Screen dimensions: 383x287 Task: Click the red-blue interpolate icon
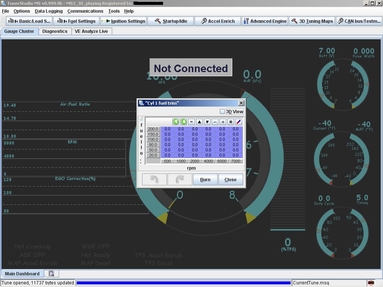tap(238, 122)
